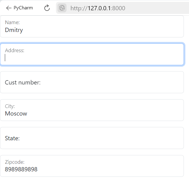Click the PyCharm label beside back arrow
This screenshot has height=184, width=189.
tap(23, 8)
